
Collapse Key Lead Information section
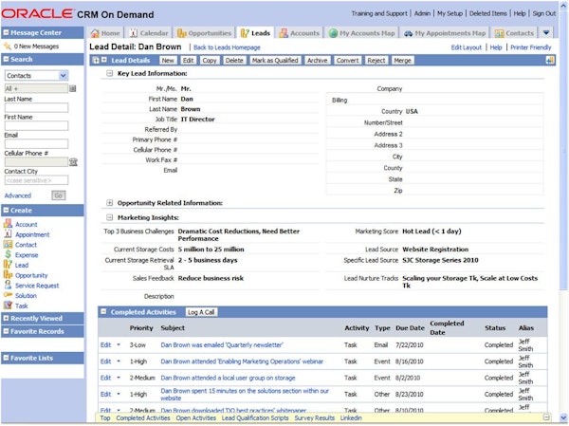click(x=109, y=73)
